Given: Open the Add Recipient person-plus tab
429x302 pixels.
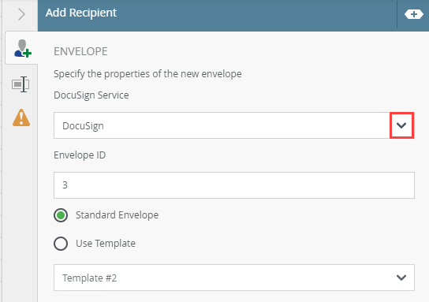Looking at the screenshot, I should pos(22,48).
